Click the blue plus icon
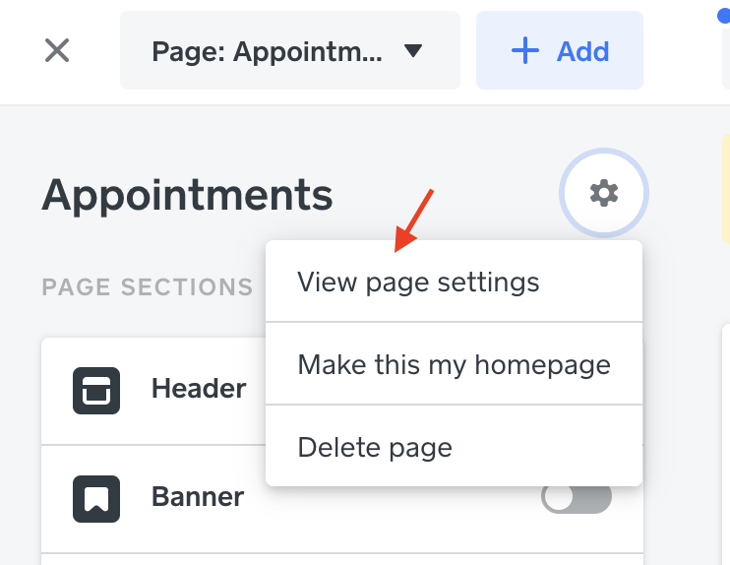 coord(525,50)
